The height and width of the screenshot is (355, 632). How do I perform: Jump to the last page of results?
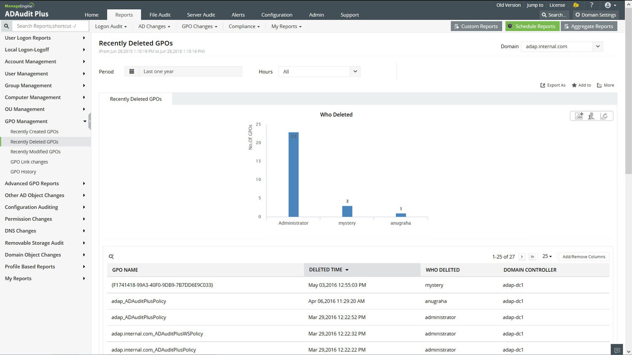pyautogui.click(x=532, y=257)
